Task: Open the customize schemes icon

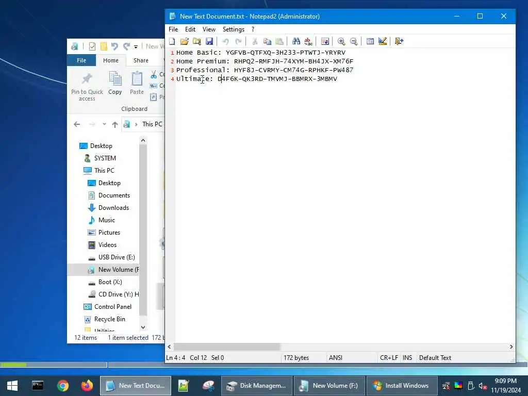Action: (383, 41)
